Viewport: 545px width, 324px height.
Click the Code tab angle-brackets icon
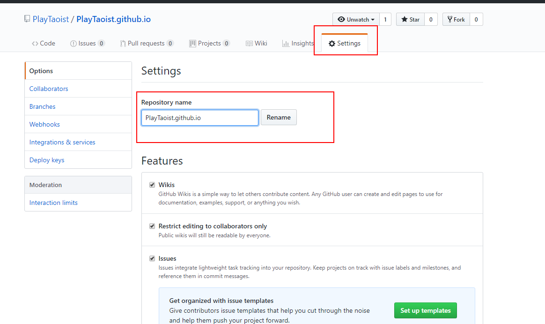pos(35,44)
